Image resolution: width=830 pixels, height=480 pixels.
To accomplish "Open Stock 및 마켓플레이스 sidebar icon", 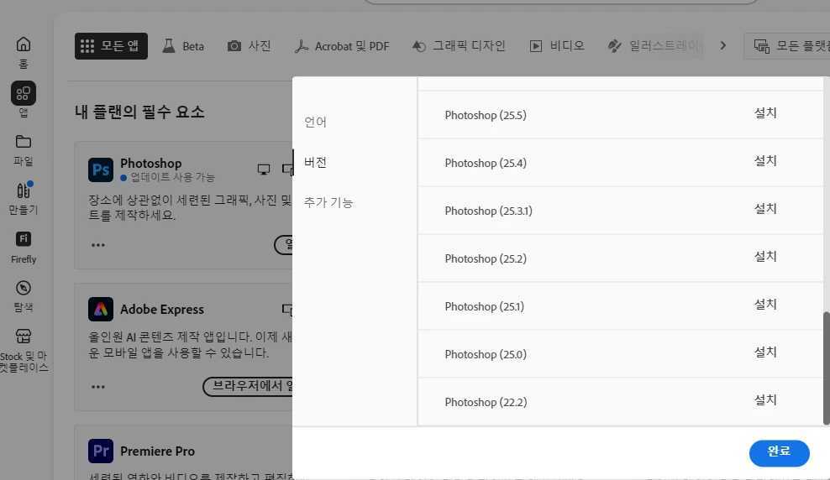I will 24,337.
